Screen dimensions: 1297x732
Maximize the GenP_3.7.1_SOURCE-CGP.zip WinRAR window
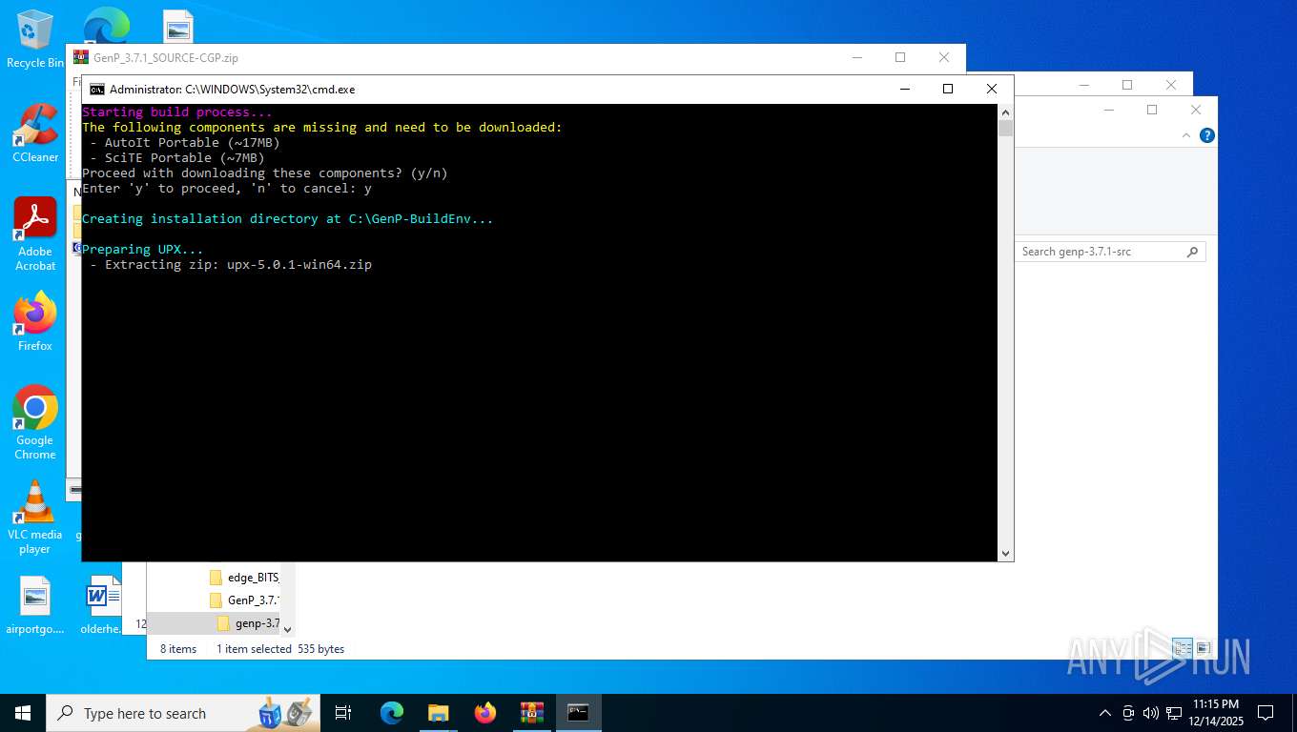pyautogui.click(x=900, y=57)
